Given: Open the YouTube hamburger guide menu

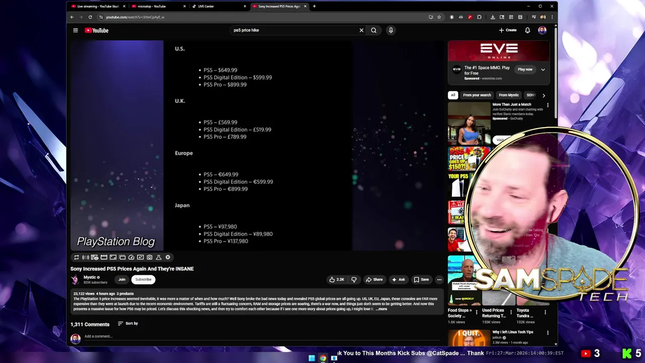Looking at the screenshot, I should (x=76, y=30).
